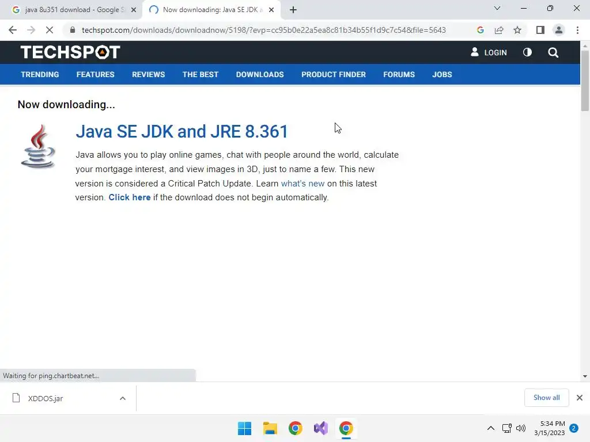
Task: Open THE BEST menu
Action: (201, 74)
